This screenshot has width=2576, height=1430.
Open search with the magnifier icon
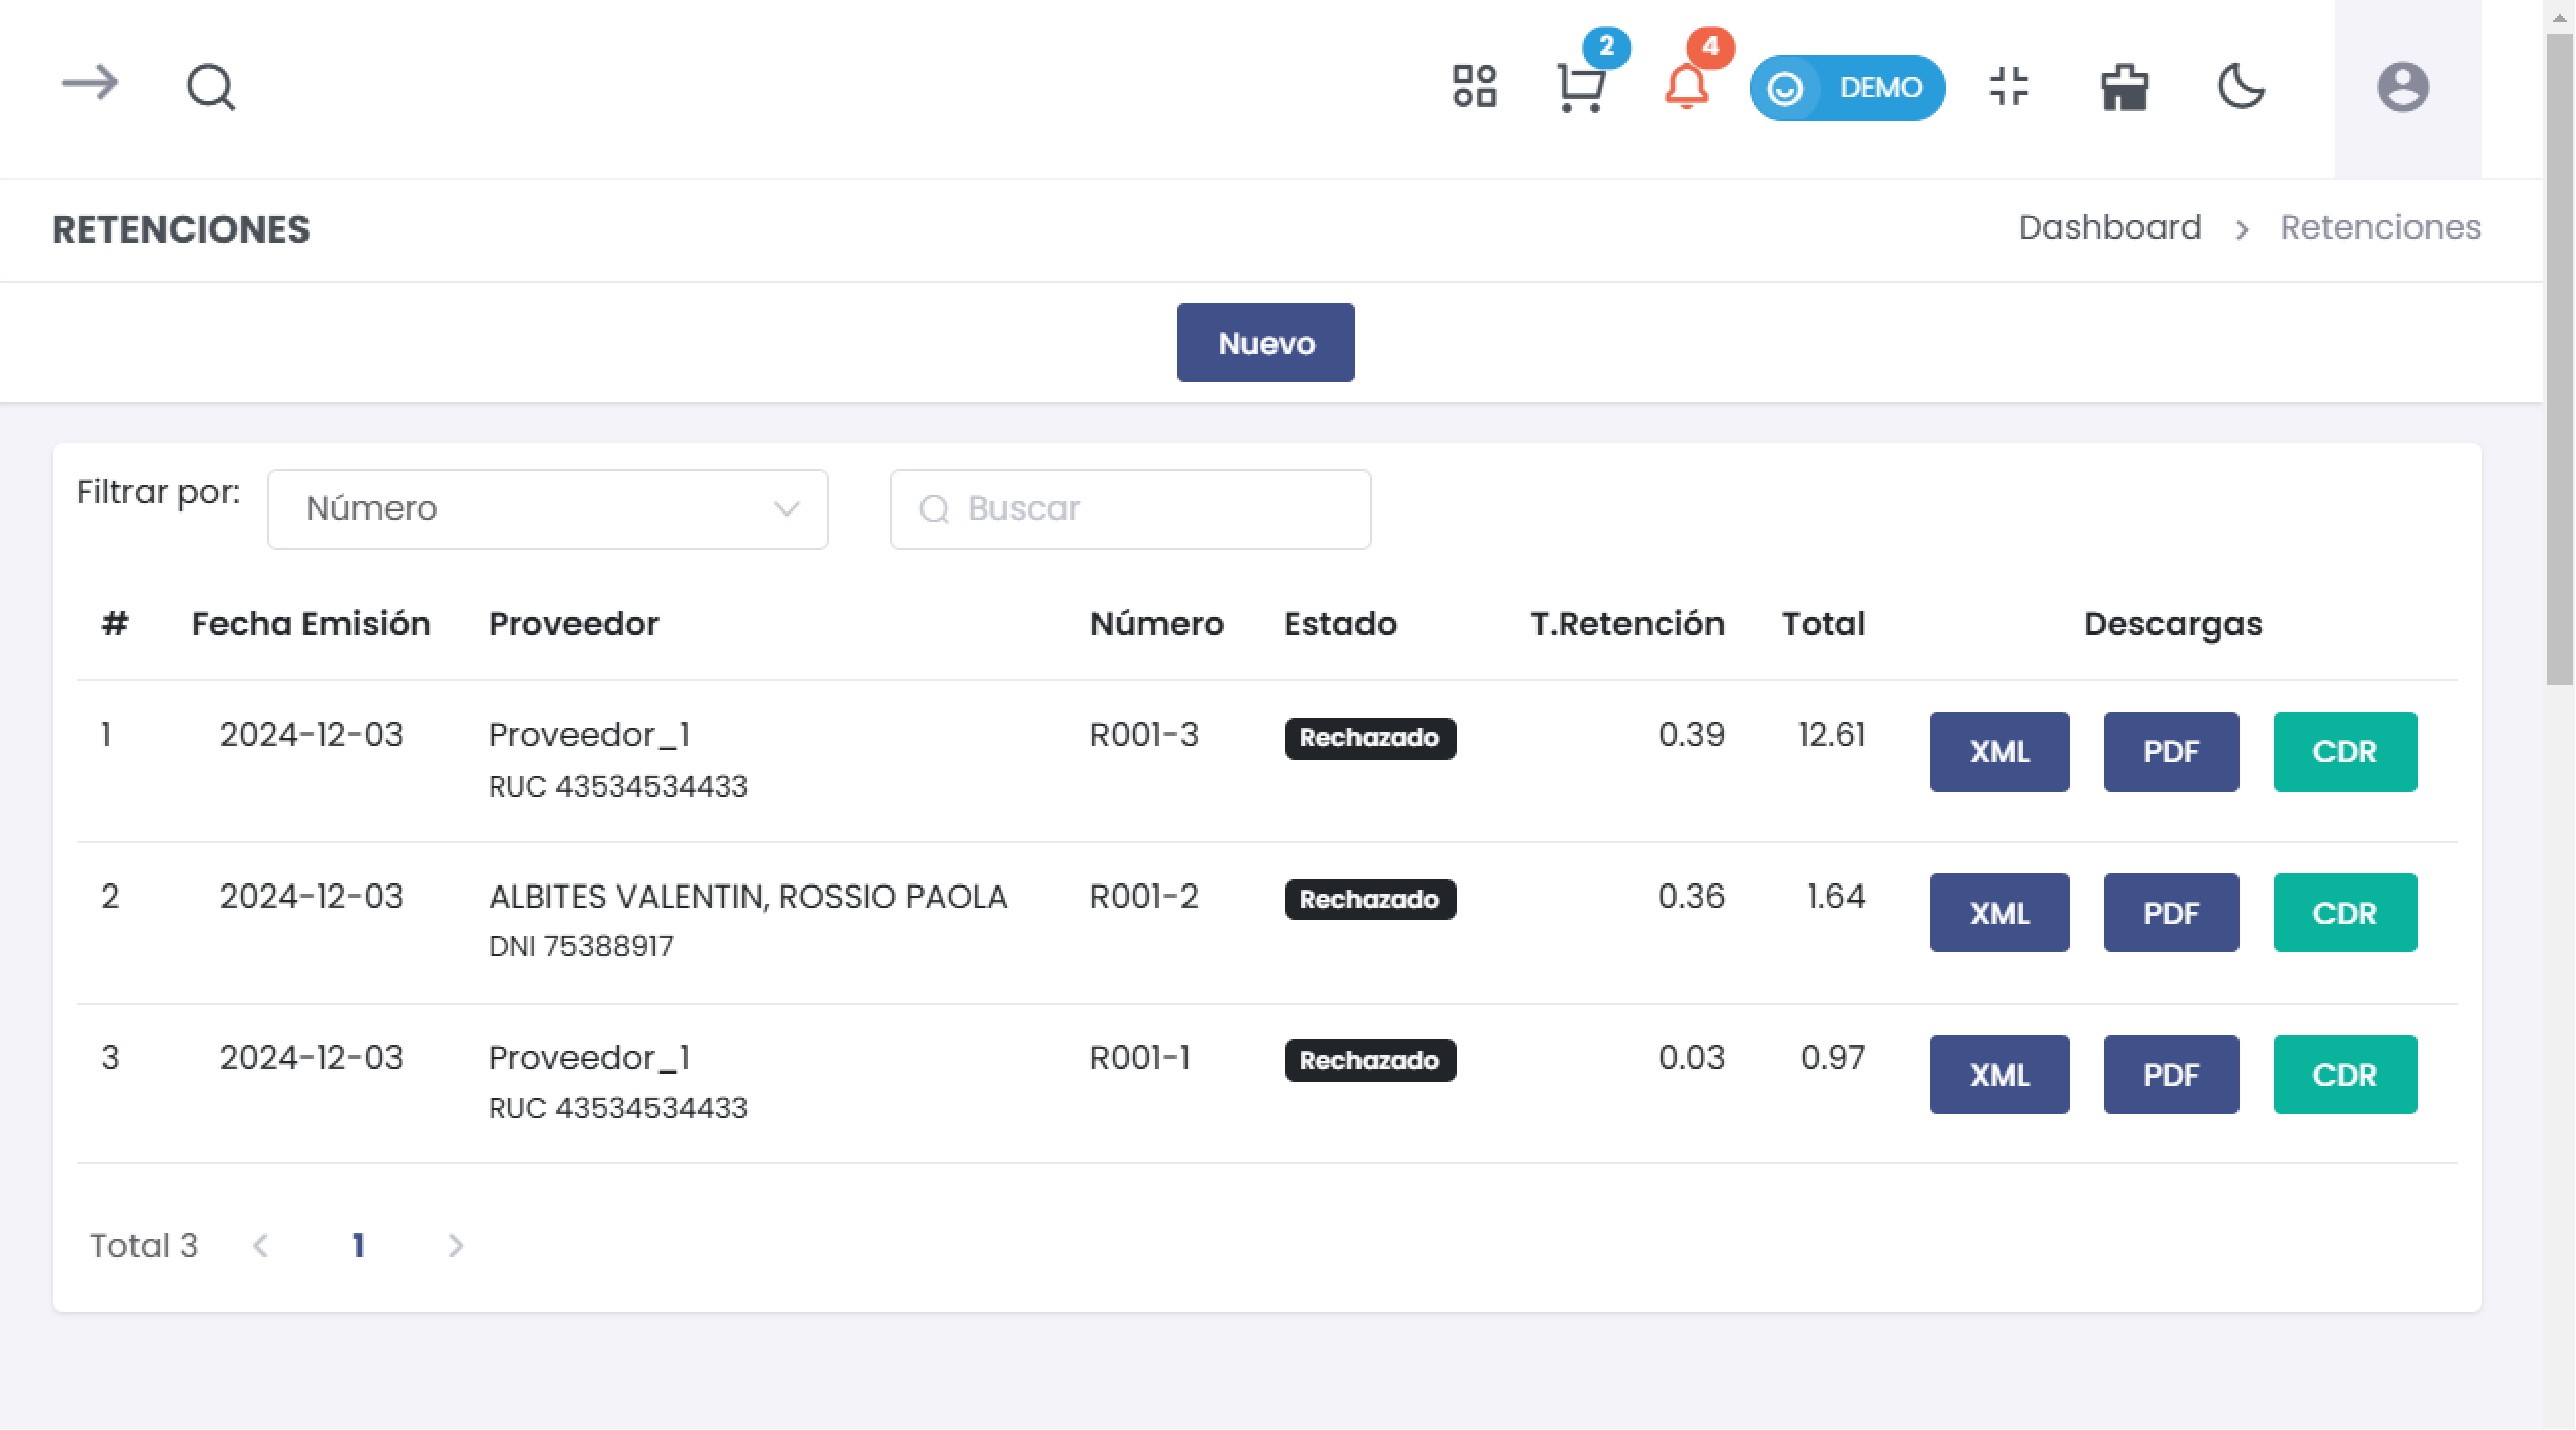[x=210, y=87]
